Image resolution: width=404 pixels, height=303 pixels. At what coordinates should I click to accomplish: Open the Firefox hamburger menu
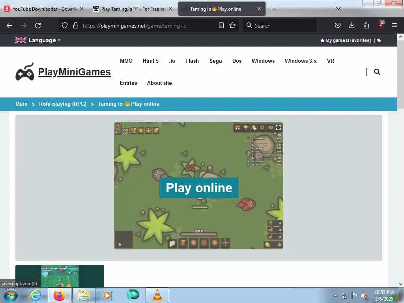pyautogui.click(x=395, y=25)
